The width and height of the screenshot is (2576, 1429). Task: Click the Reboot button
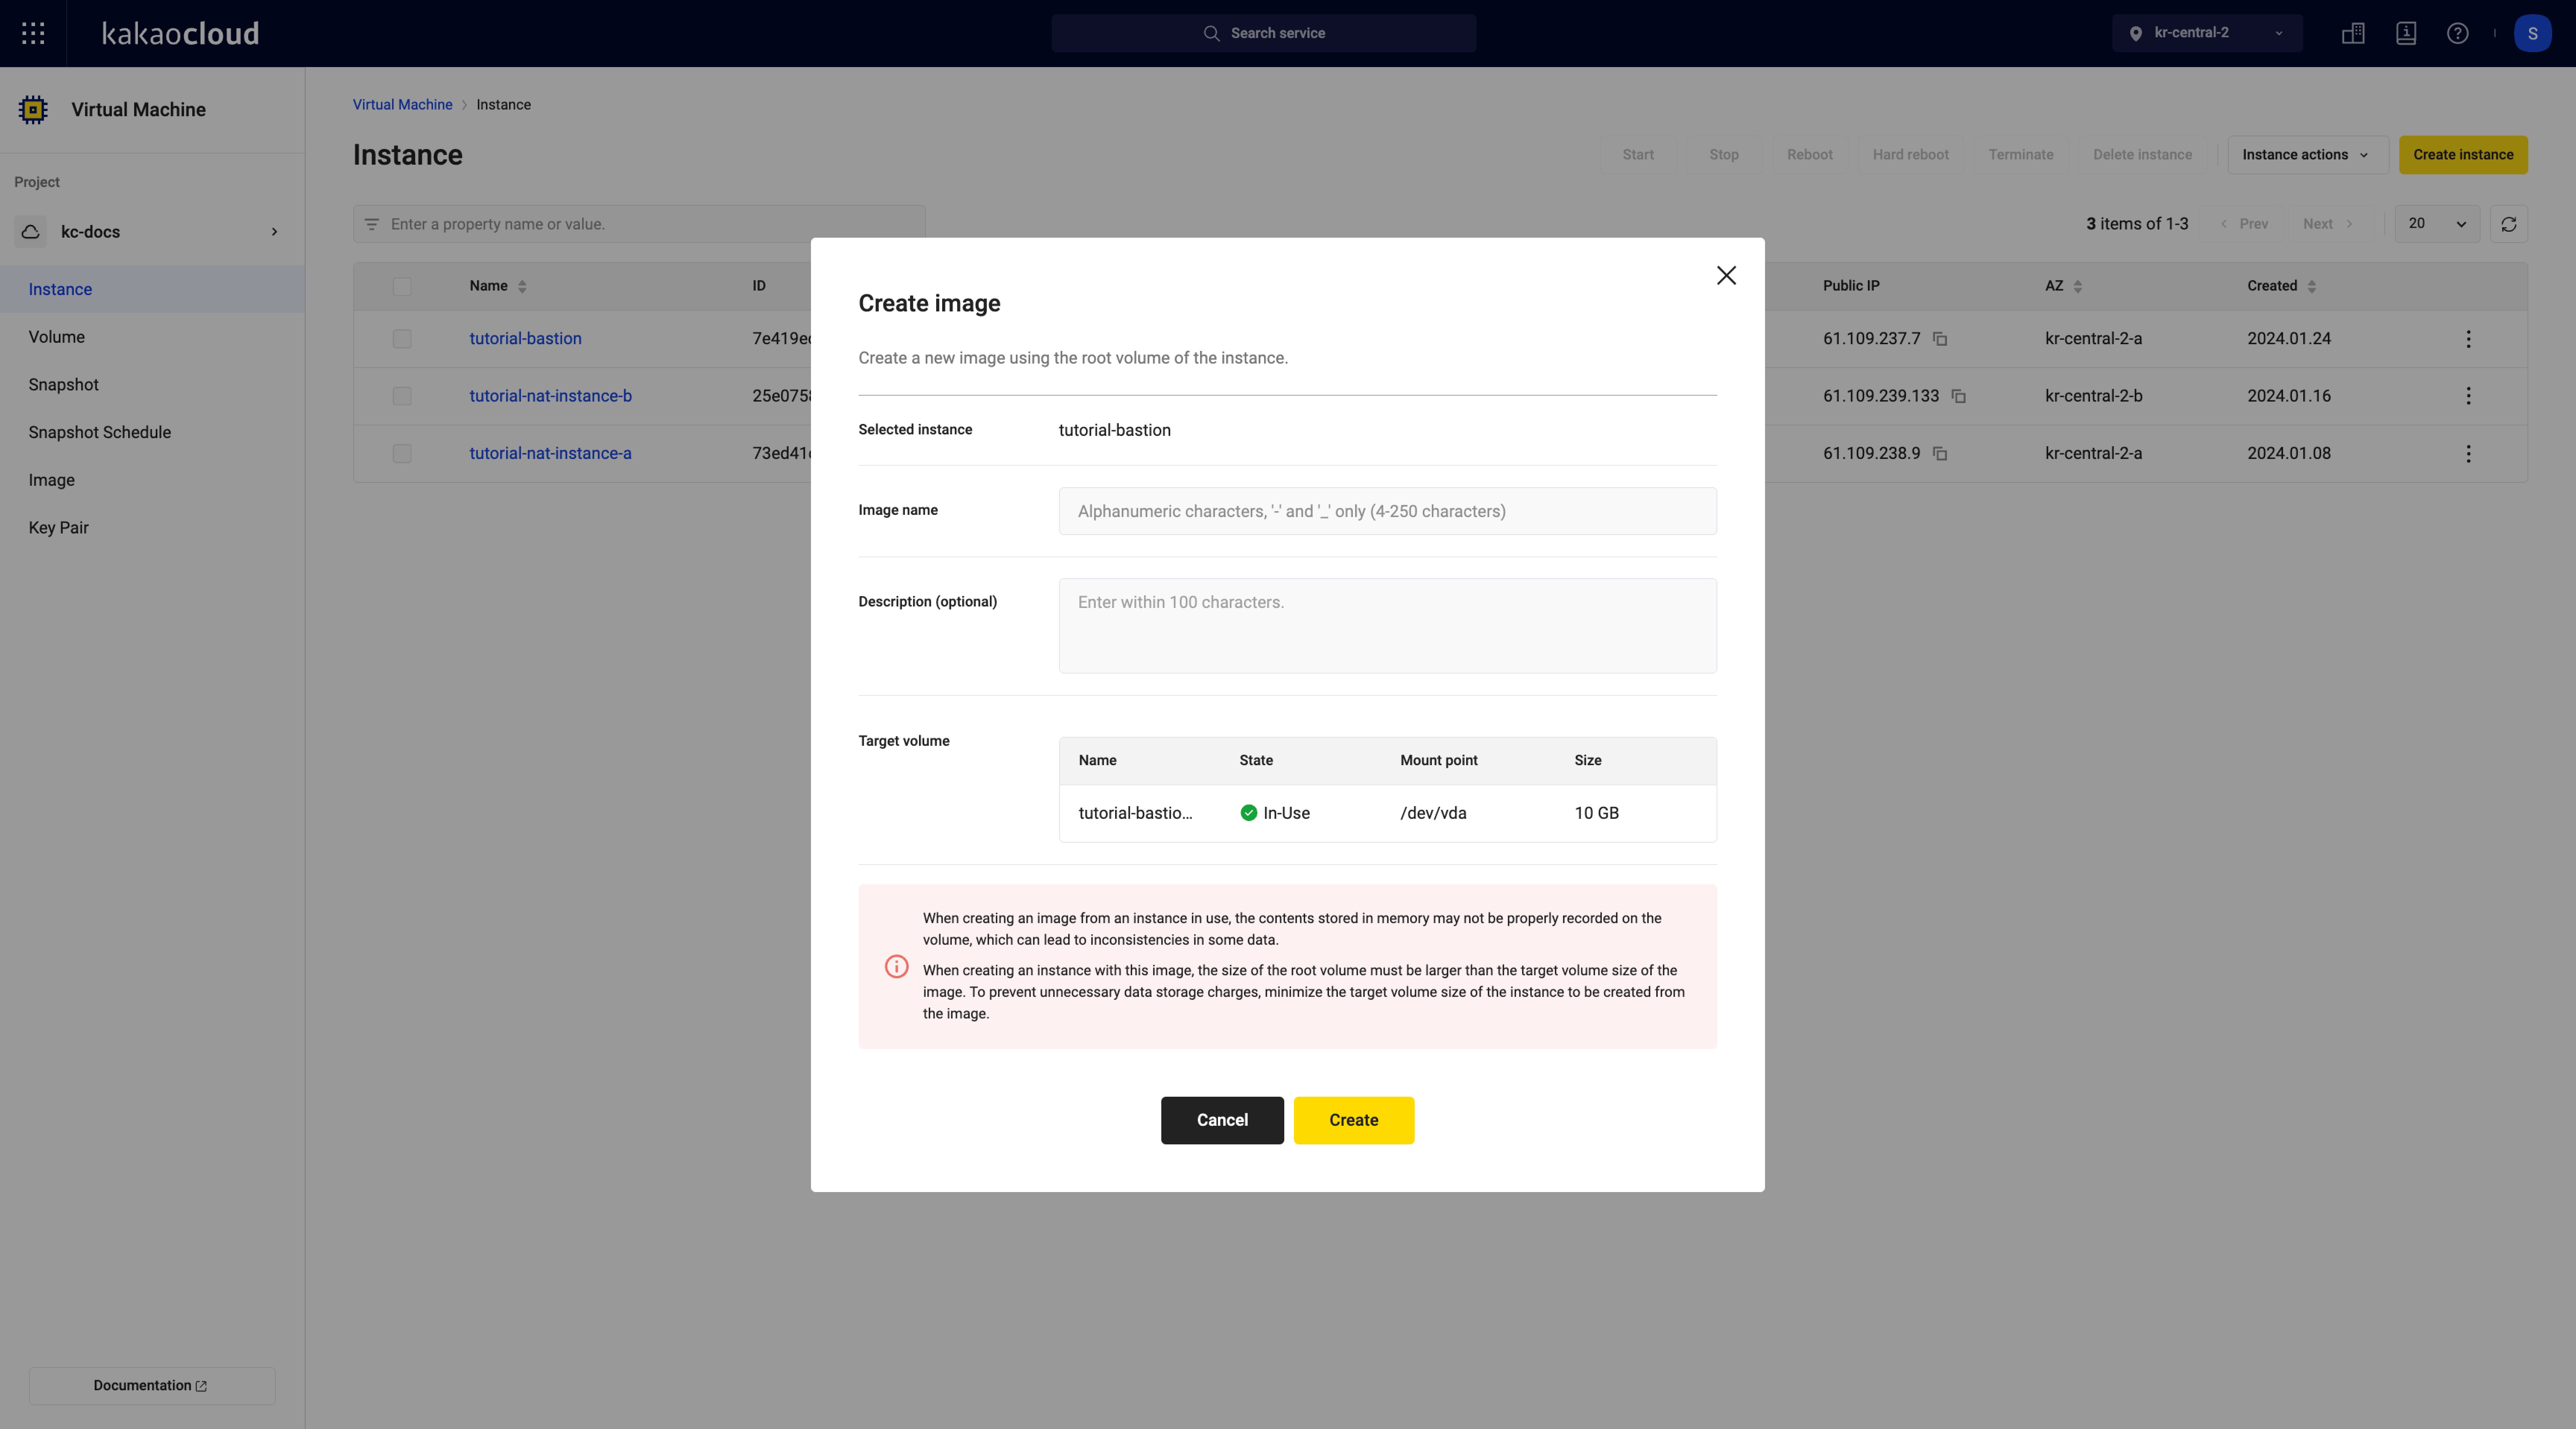click(1810, 155)
